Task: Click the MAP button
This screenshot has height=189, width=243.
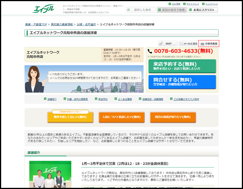Action: point(167,44)
